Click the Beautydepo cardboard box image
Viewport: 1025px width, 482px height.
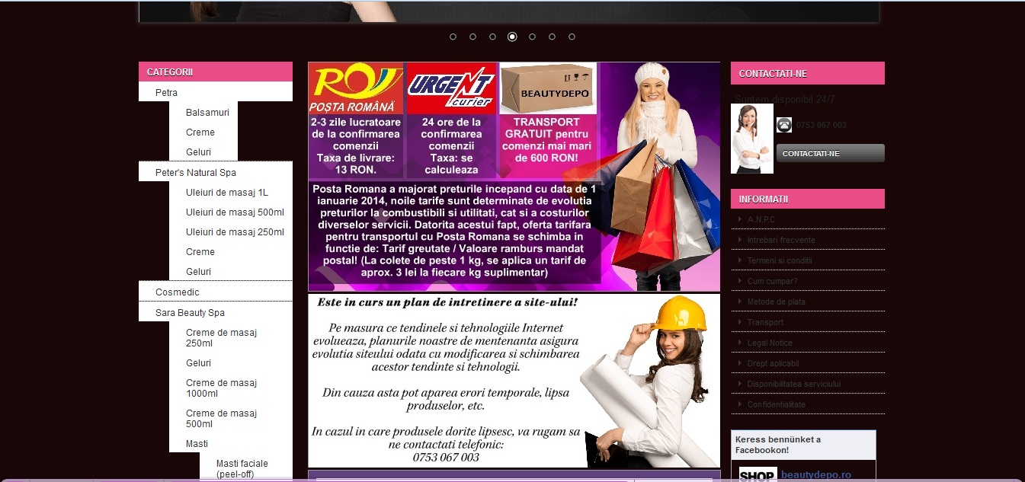[547, 89]
